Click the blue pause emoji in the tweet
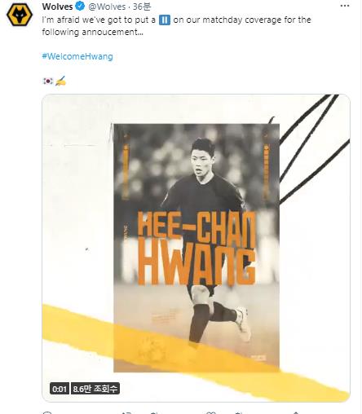The image size is (362, 414). [165, 20]
